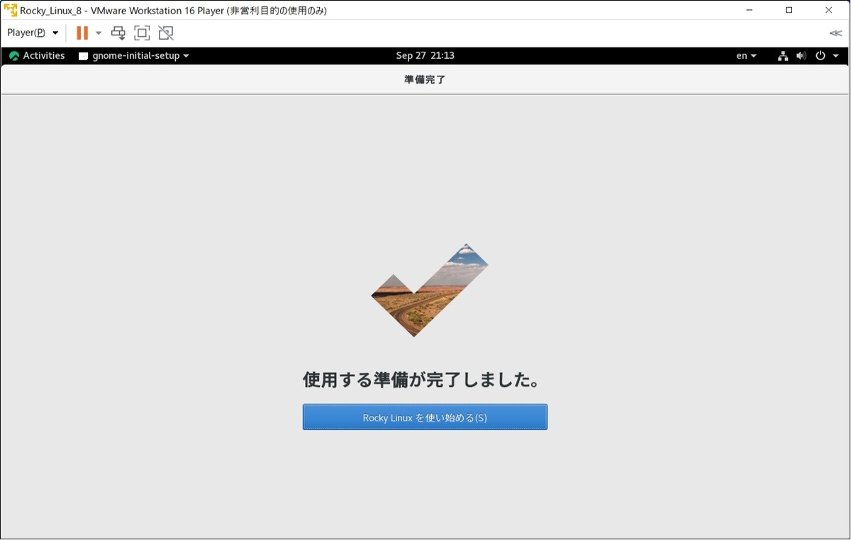Screen dimensions: 851x540
Task: Send Ctrl+Alt+Del to the guest
Action: (118, 33)
